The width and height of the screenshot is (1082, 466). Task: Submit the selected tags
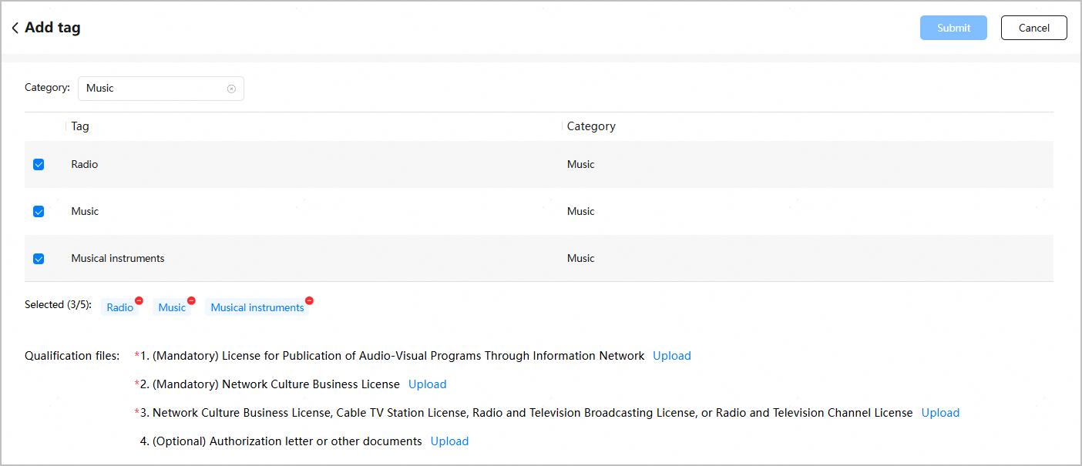(953, 28)
